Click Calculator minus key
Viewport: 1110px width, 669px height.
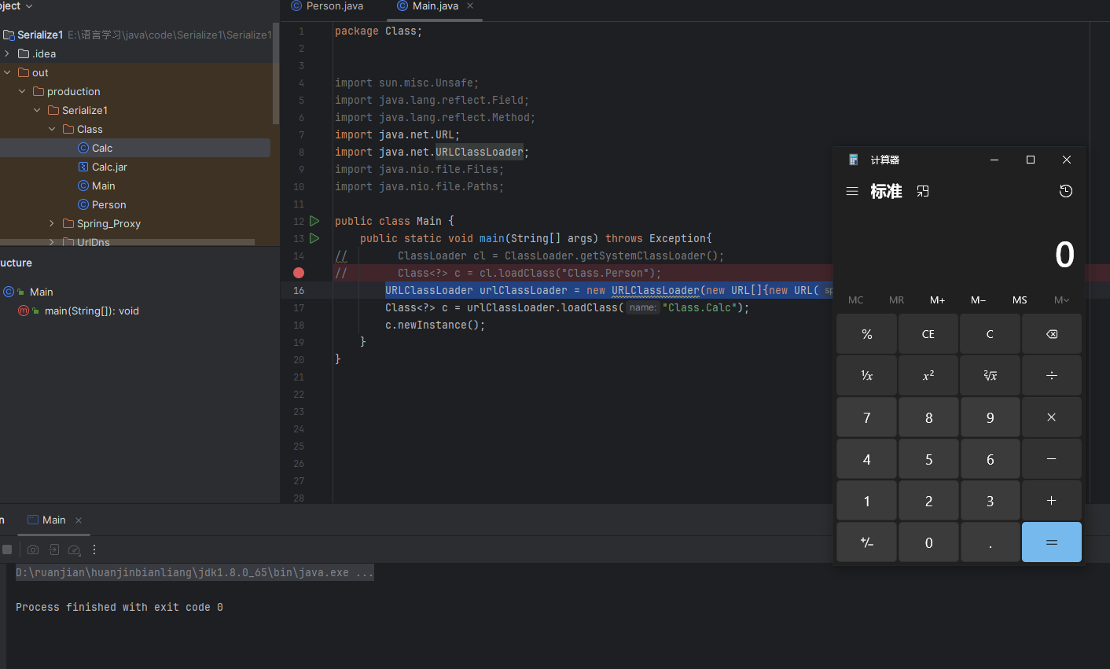pos(1052,459)
